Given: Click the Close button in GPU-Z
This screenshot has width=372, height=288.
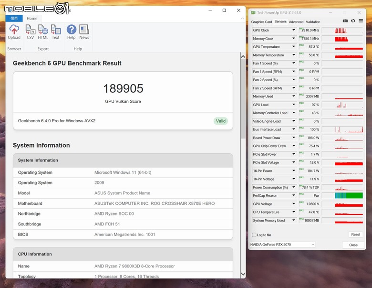Looking at the screenshot, I should click(x=353, y=245).
